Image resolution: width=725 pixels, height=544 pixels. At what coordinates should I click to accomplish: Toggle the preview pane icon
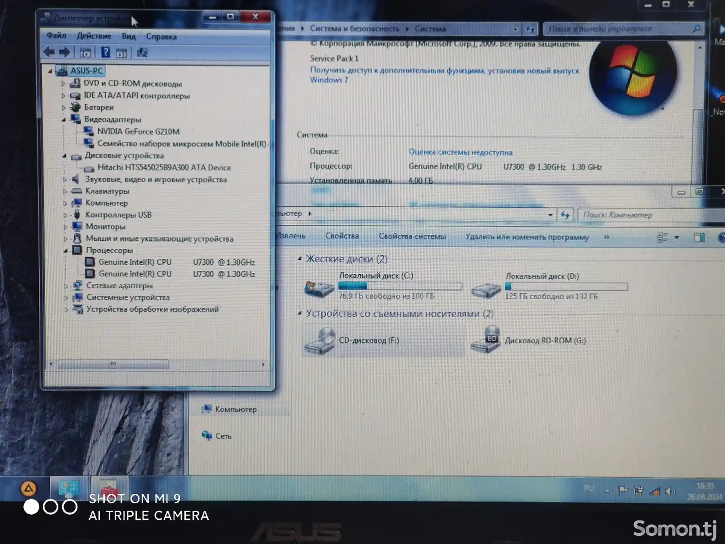coord(699,238)
